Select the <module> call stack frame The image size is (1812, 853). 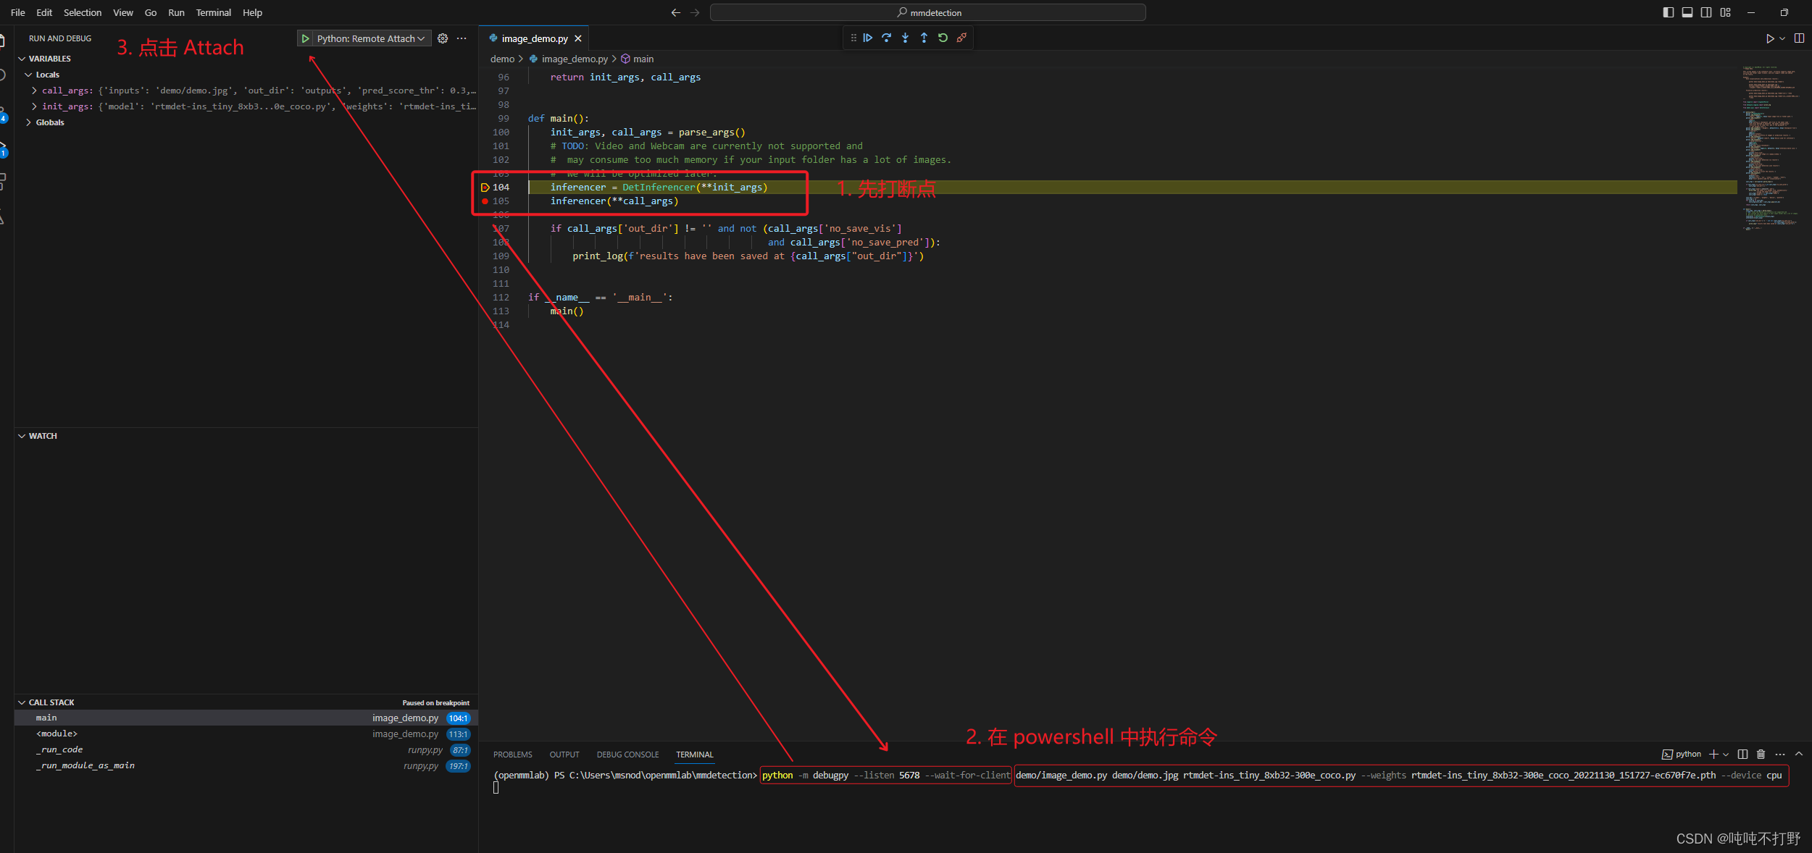(57, 734)
